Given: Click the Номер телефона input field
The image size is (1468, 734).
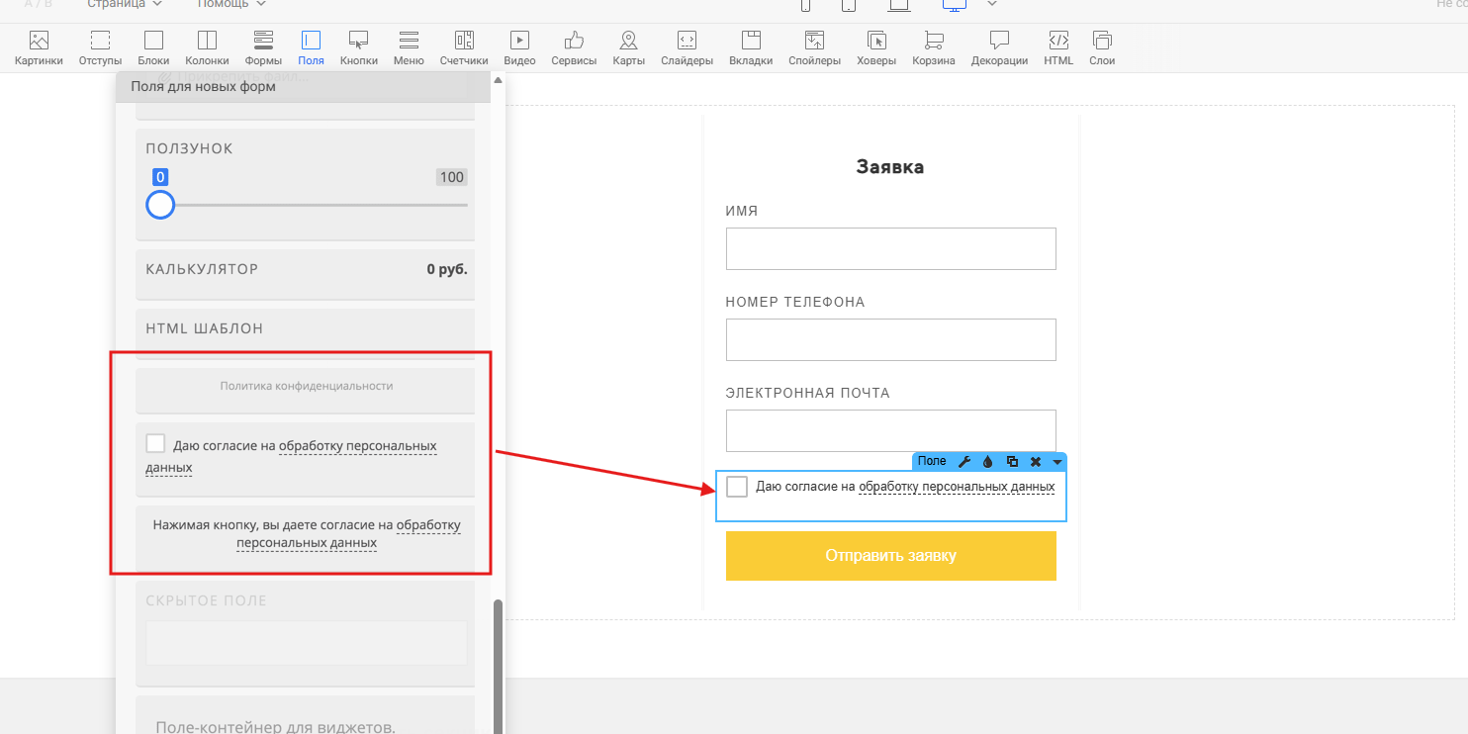Looking at the screenshot, I should [891, 339].
